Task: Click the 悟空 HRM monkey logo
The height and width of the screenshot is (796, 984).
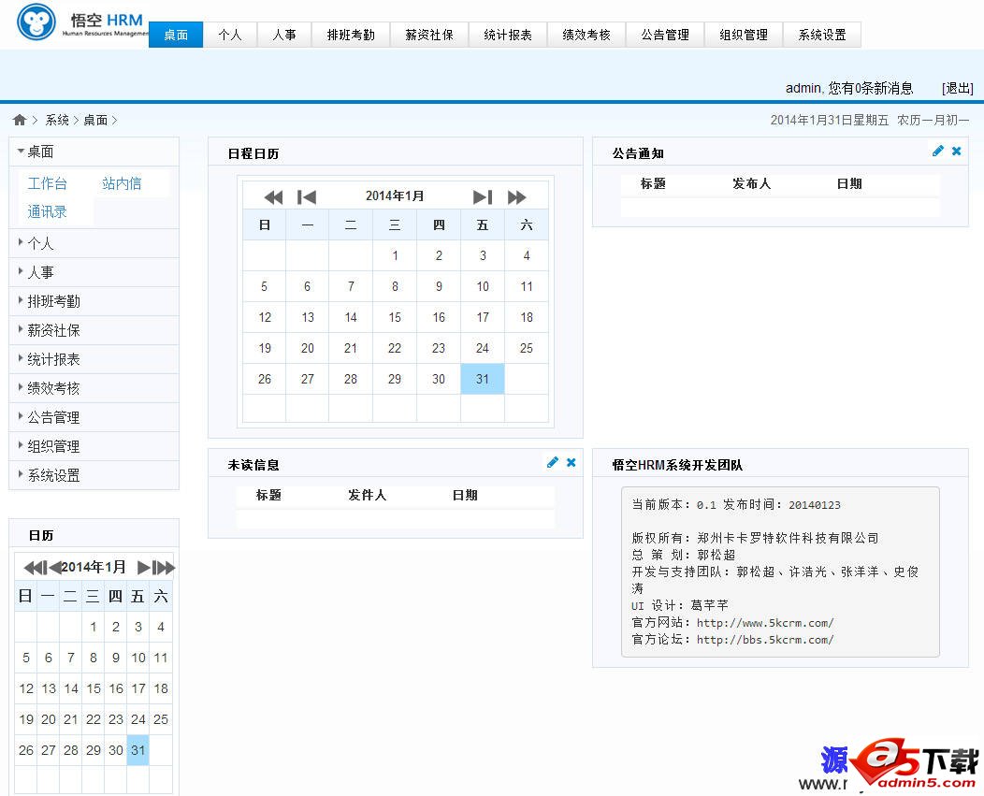Action: (37, 24)
